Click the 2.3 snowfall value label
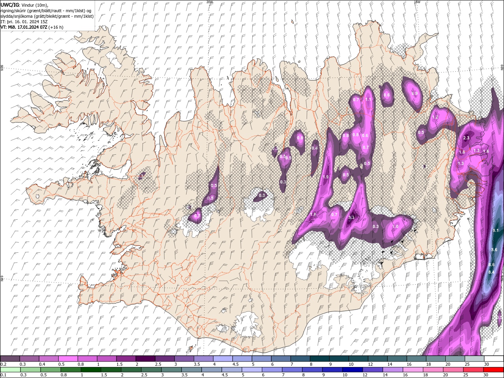504x378 pixels. click(467, 138)
